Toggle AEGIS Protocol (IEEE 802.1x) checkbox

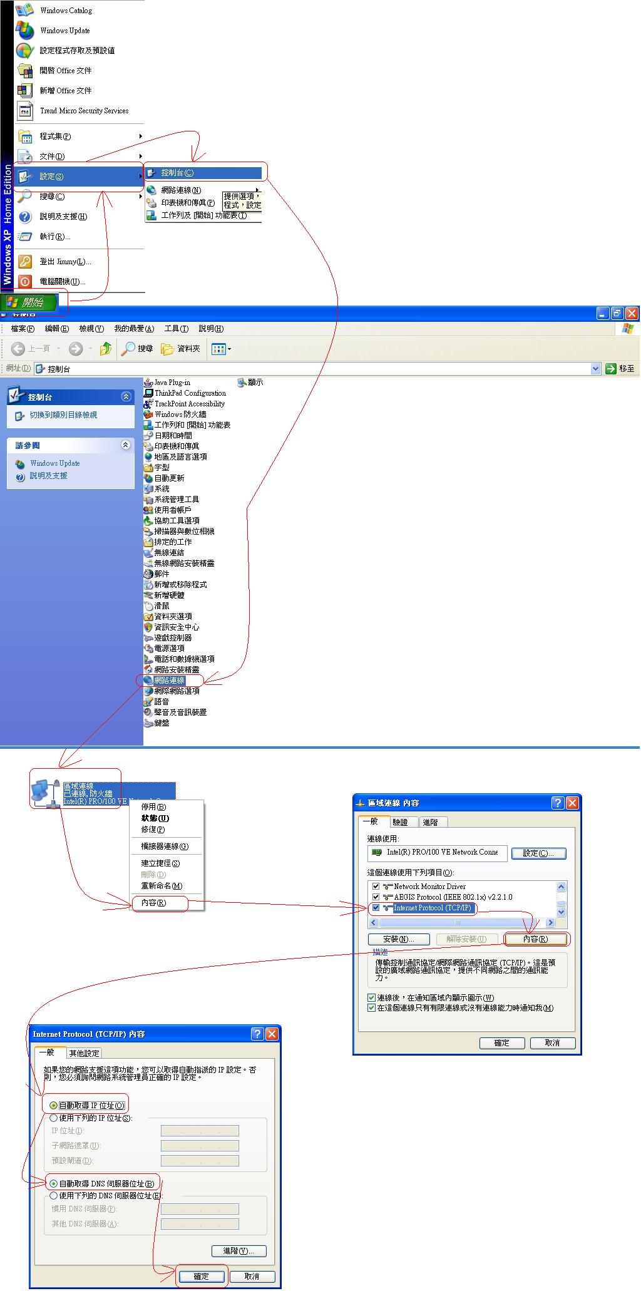[376, 897]
